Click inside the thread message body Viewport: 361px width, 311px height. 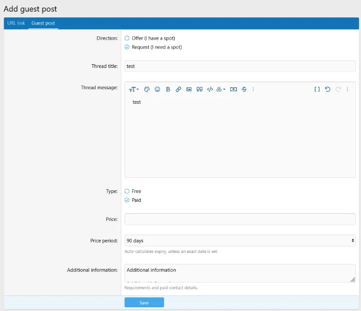pyautogui.click(x=240, y=136)
